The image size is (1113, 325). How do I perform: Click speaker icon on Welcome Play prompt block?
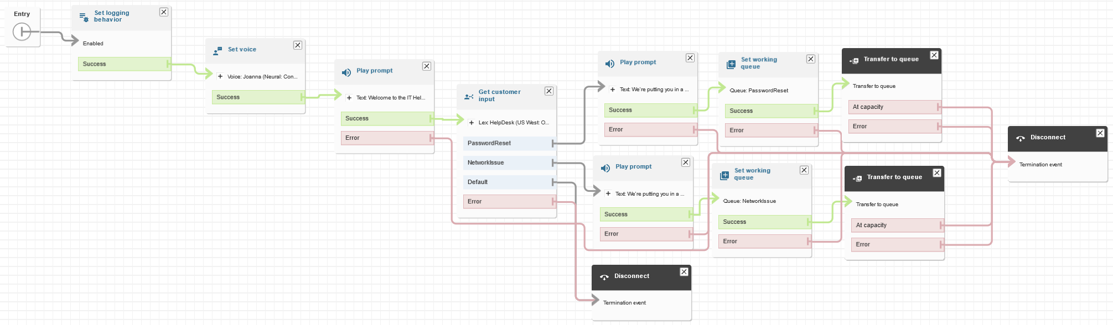click(346, 72)
